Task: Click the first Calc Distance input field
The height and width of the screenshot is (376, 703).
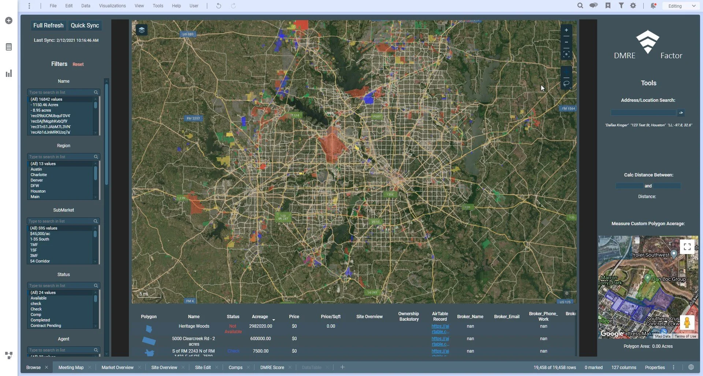Action: [629, 186]
